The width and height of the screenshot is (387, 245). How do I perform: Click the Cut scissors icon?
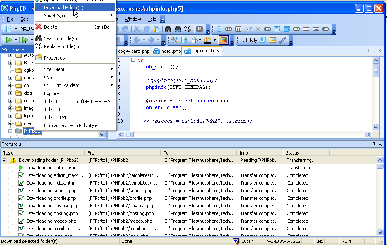point(137,29)
